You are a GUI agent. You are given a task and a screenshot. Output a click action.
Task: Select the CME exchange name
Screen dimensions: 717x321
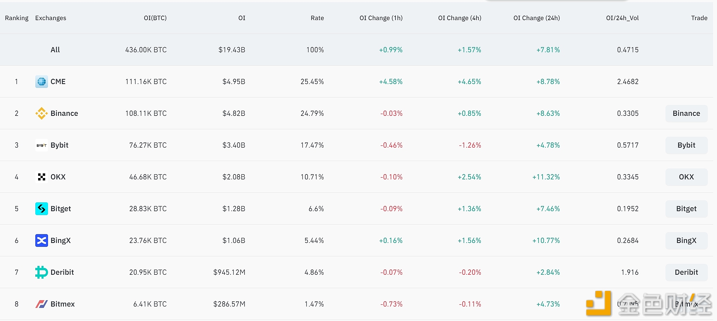point(58,82)
